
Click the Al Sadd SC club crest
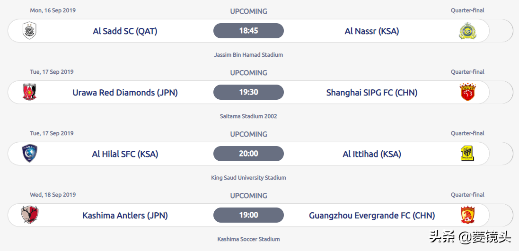pos(29,31)
